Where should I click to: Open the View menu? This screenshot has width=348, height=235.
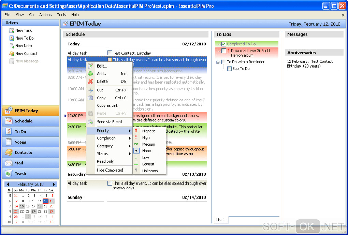click(19, 15)
